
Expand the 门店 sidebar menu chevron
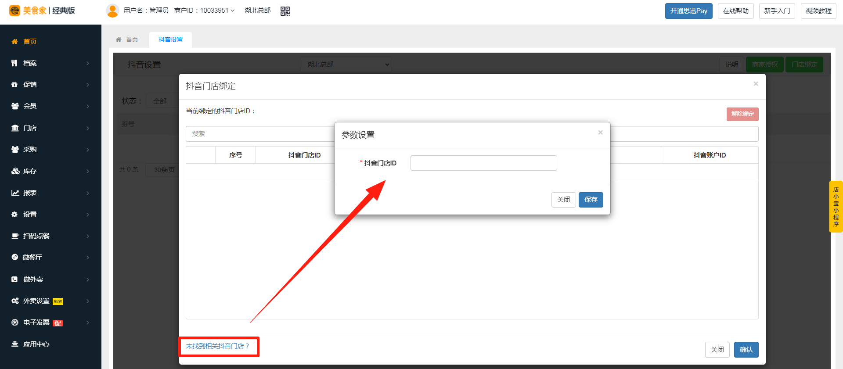(x=88, y=128)
